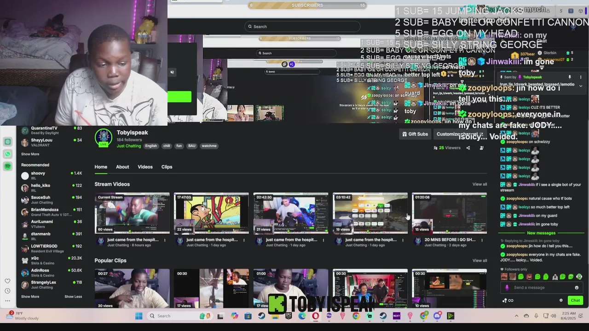Open chat settings gear icon
The image size is (589, 331).
561,300
